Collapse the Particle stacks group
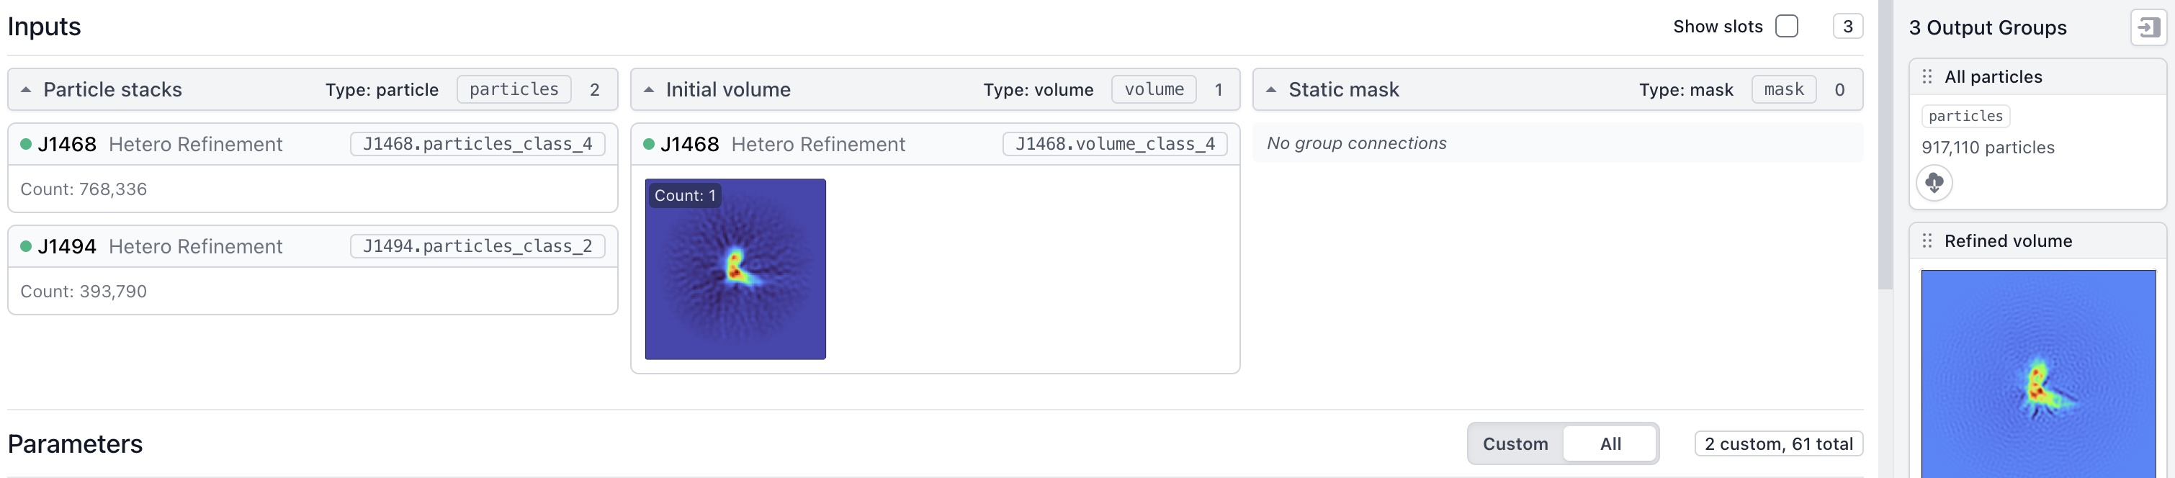 [26, 89]
